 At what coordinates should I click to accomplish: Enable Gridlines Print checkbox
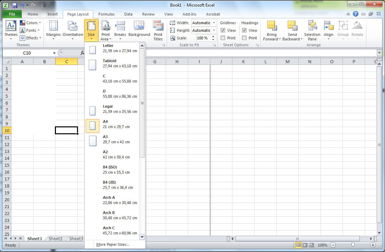pos(223,38)
